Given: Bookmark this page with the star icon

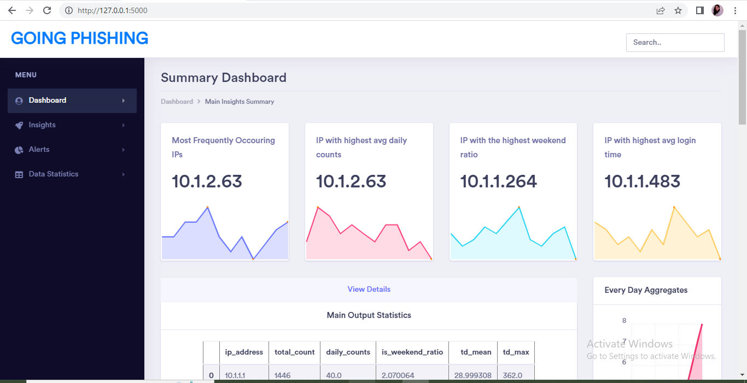Looking at the screenshot, I should click(x=678, y=10).
